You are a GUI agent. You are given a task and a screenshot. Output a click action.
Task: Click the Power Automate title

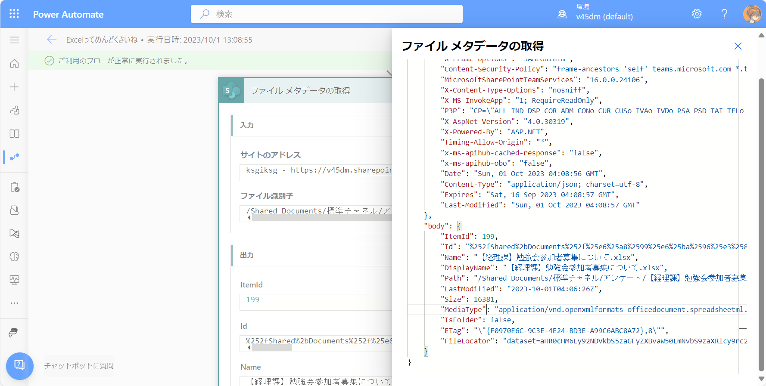68,14
